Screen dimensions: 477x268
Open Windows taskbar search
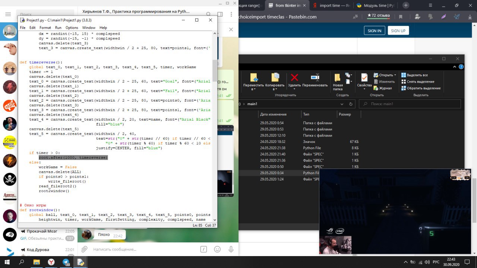pos(22,262)
